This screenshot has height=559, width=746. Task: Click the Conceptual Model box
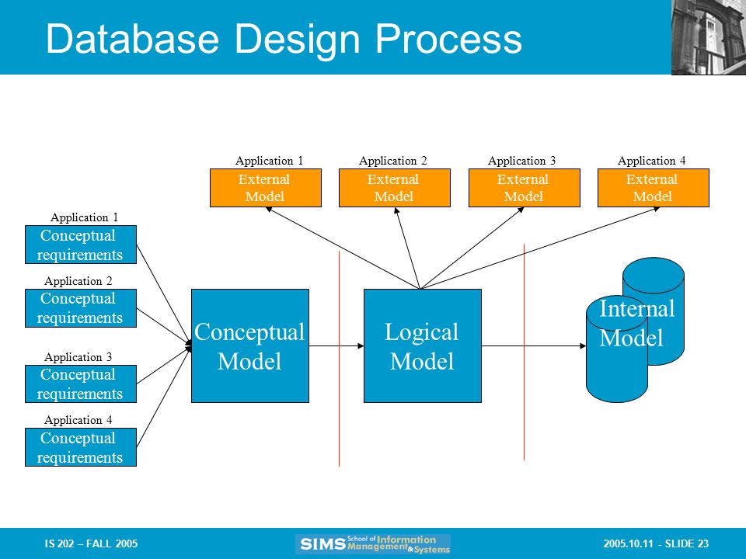click(250, 346)
